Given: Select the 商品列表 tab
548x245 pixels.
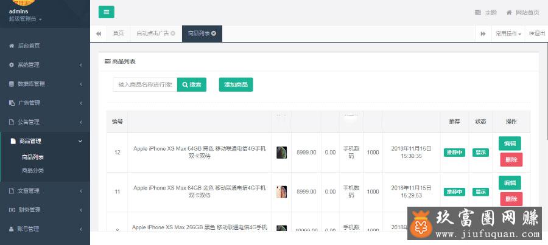Looking at the screenshot, I should click(199, 33).
